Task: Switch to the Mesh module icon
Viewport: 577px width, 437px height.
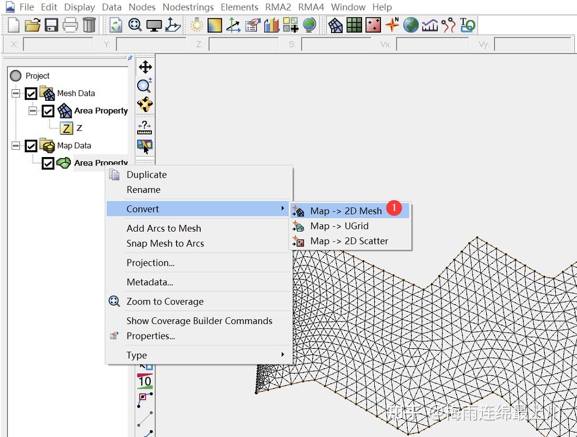Action: pos(335,25)
